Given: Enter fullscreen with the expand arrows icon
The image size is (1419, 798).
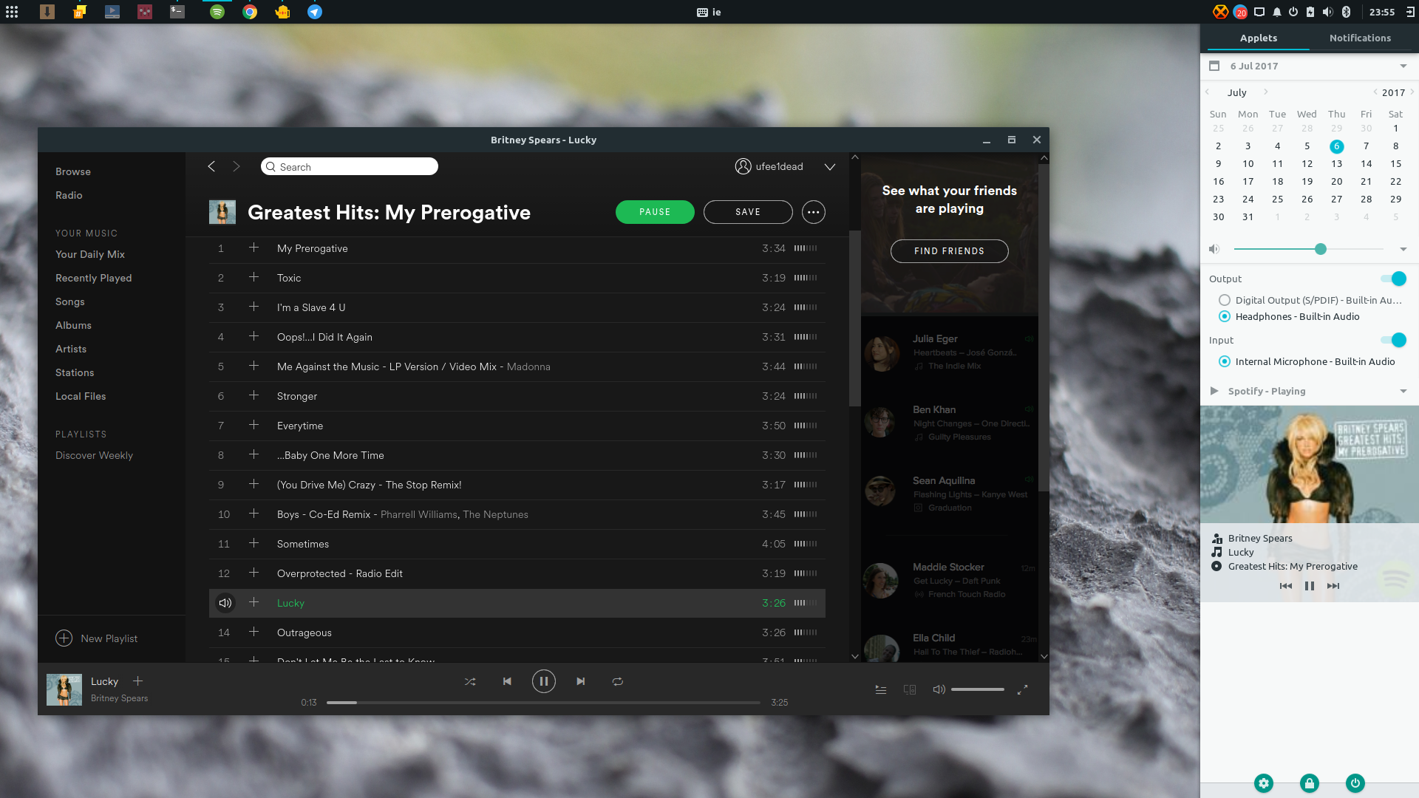Looking at the screenshot, I should 1022,689.
